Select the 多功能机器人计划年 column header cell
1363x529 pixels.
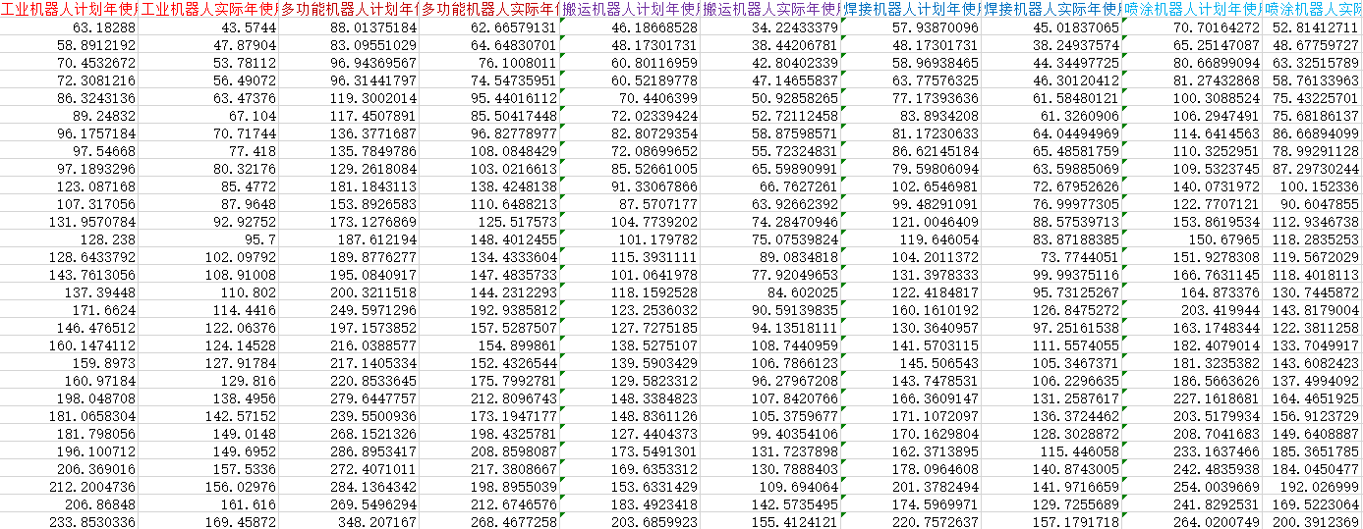349,9
